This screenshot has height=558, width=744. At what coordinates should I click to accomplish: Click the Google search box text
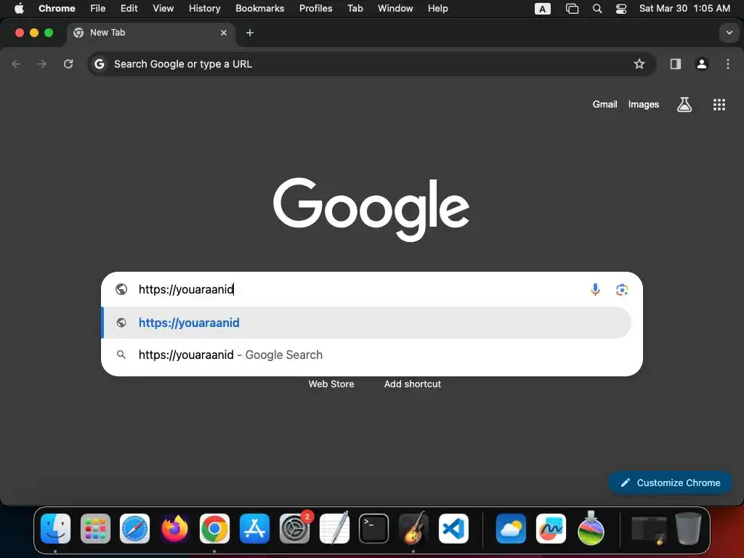point(186,289)
